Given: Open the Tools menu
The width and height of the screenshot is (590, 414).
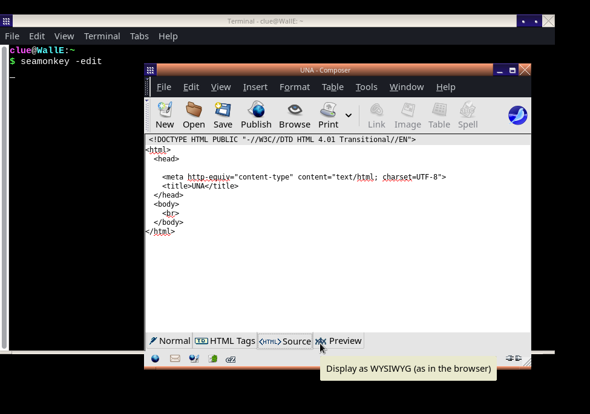Looking at the screenshot, I should coord(367,87).
